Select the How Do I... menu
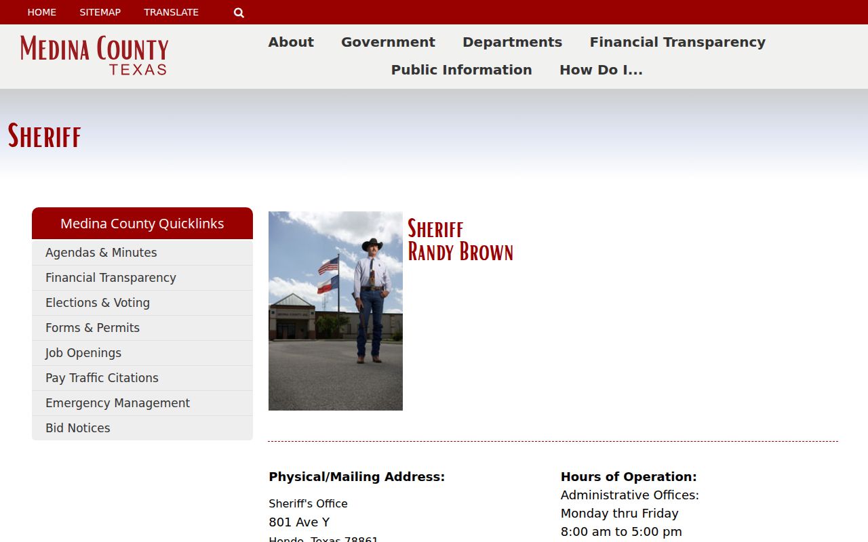Screen dimensions: 868x542 601,70
